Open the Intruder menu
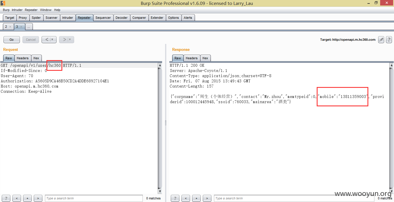Viewport: 394px width, 202px height. (17, 10)
